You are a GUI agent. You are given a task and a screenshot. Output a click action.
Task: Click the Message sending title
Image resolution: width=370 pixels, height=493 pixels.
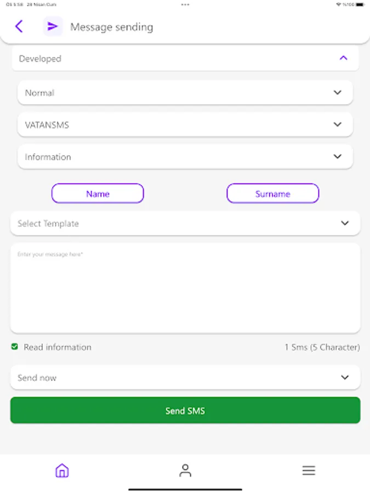(x=112, y=27)
